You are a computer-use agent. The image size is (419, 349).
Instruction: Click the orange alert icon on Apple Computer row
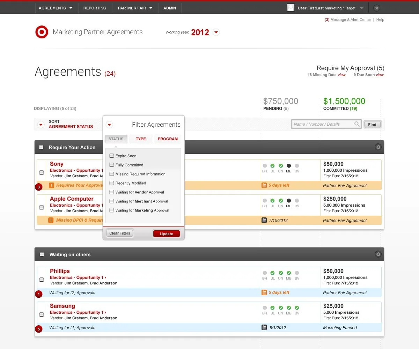coord(51,220)
